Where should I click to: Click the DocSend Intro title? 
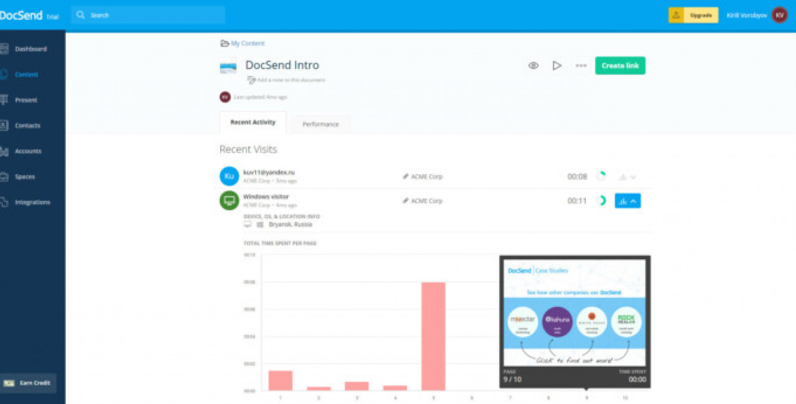pos(282,65)
